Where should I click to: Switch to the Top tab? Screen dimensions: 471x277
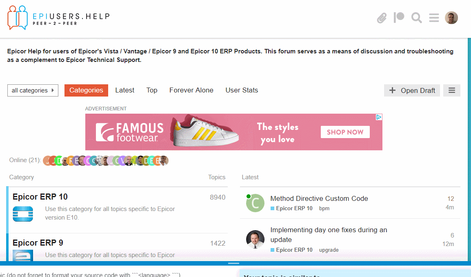click(x=152, y=90)
